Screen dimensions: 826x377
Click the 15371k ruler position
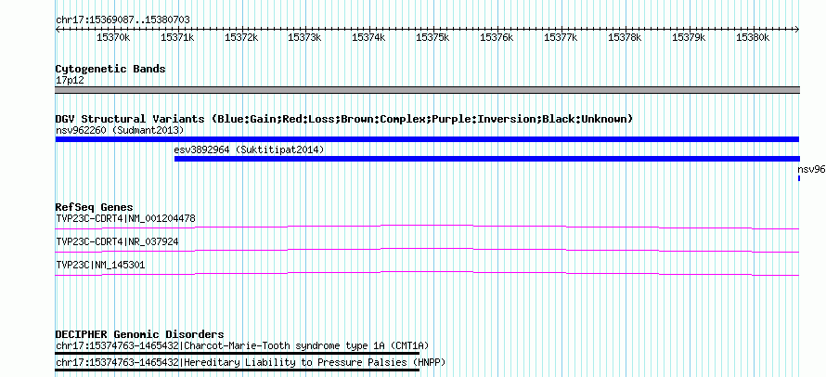(177, 37)
